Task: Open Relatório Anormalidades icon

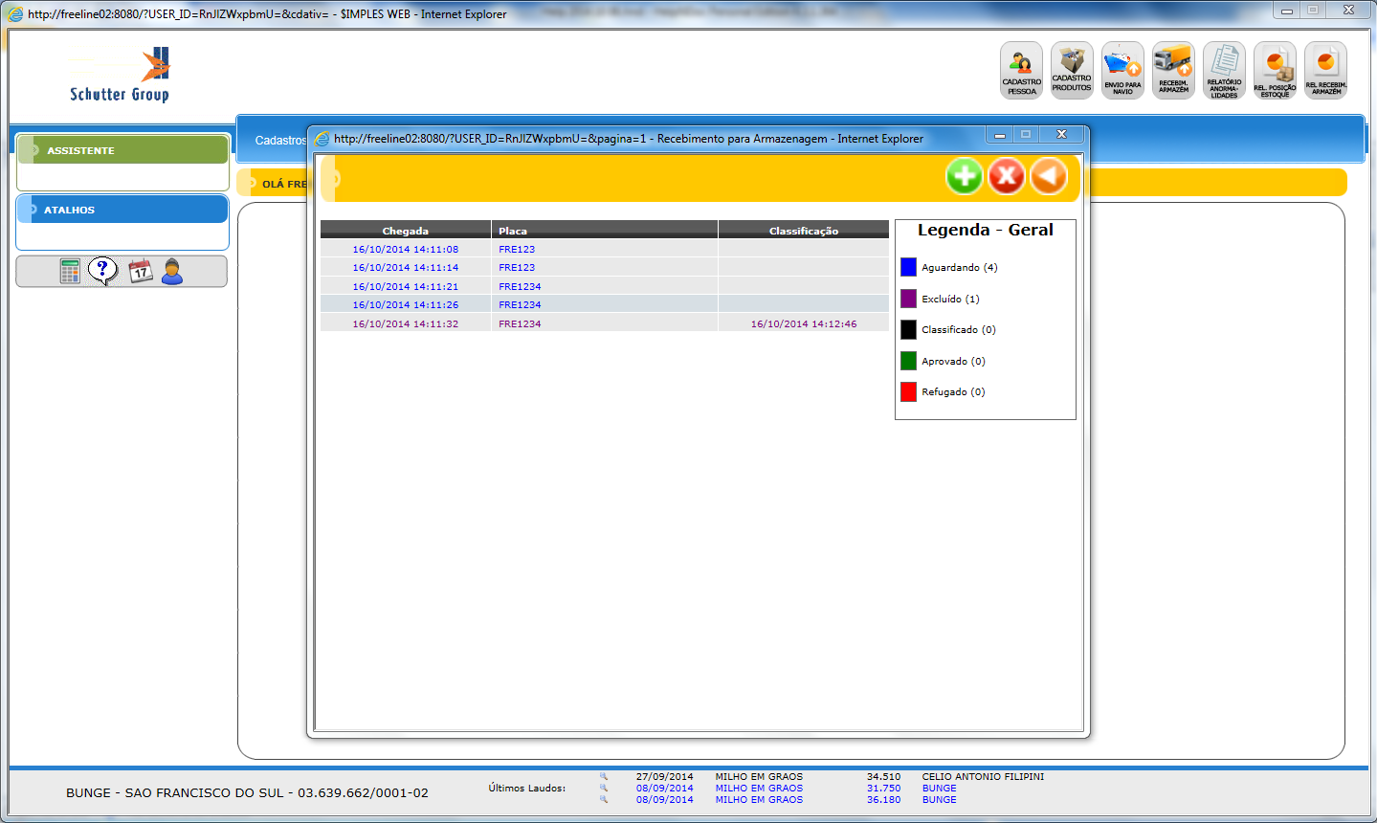Action: pyautogui.click(x=1224, y=70)
